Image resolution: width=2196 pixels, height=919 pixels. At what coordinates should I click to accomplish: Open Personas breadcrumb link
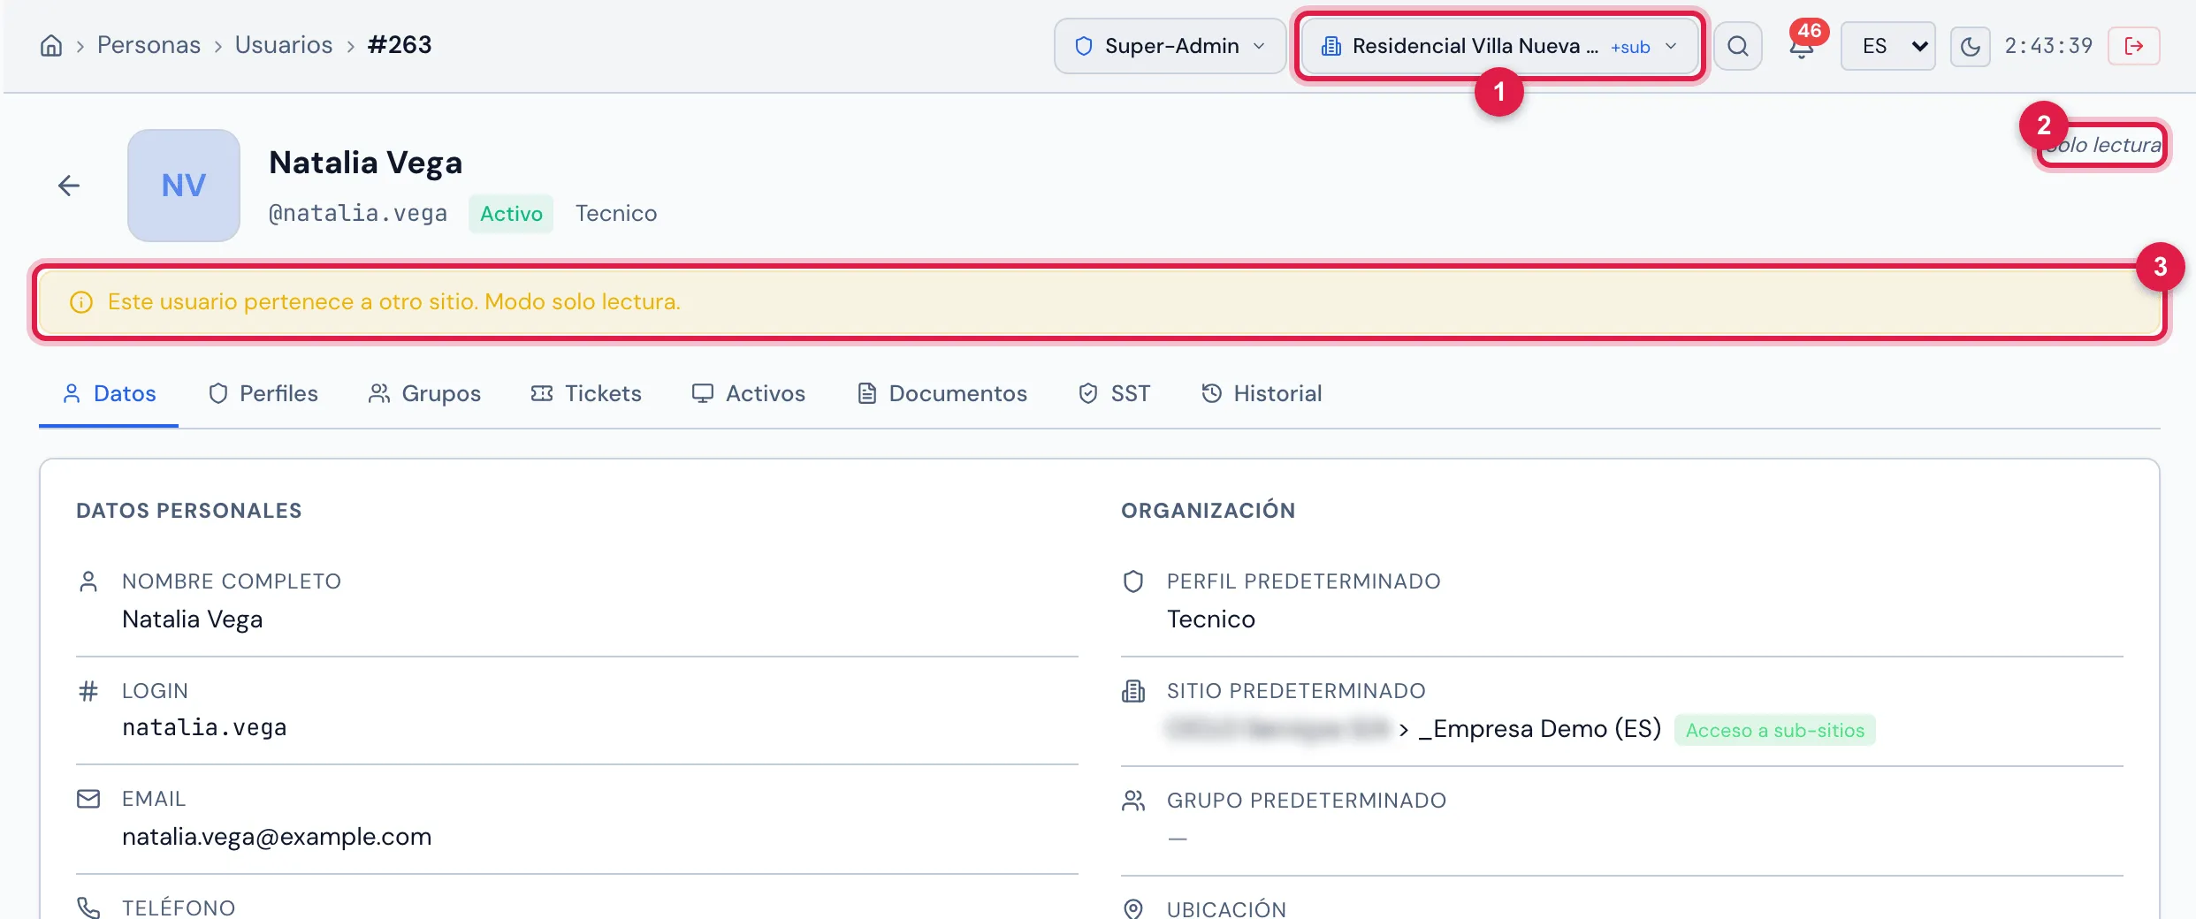(149, 45)
